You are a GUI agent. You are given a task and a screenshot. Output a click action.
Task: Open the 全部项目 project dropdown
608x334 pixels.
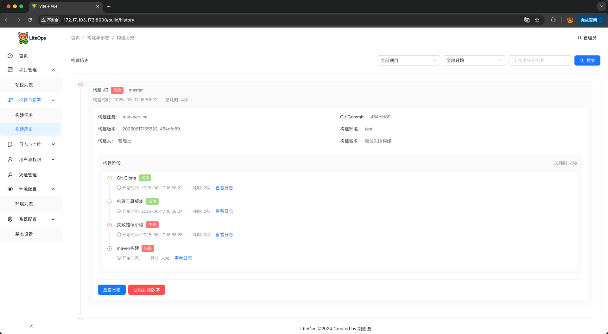pyautogui.click(x=408, y=60)
